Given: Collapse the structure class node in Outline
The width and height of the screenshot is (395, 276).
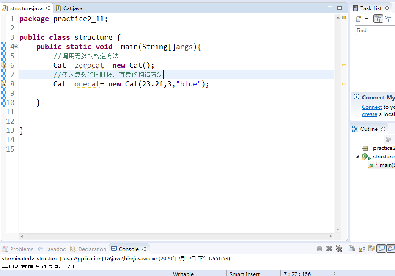Looking at the screenshot, I should 357,157.
